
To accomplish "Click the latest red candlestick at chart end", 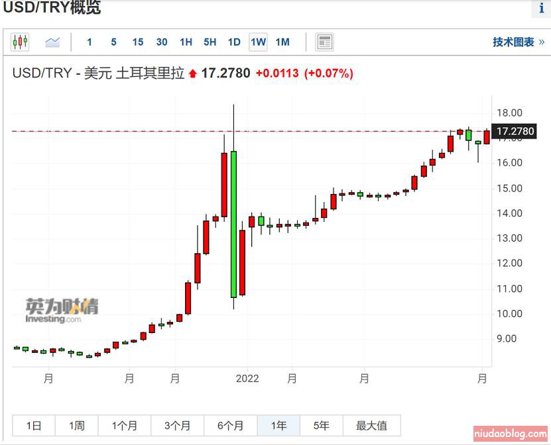I will pos(487,137).
